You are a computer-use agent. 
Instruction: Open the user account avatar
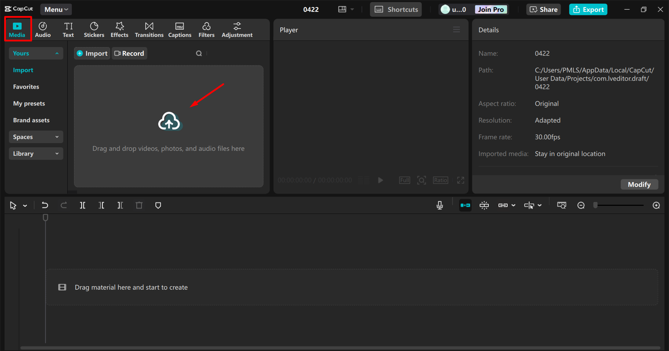pos(445,9)
